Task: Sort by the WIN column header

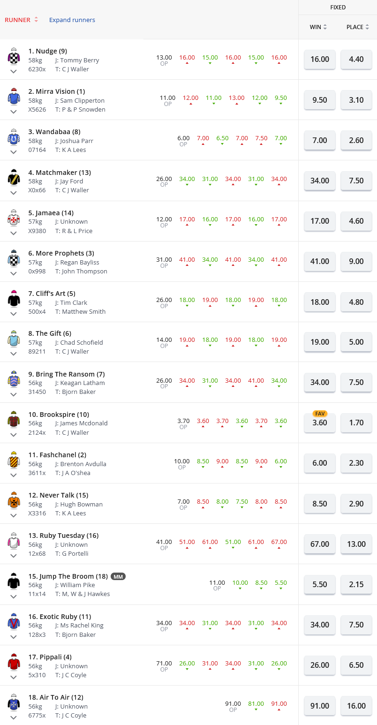Action: tap(318, 27)
